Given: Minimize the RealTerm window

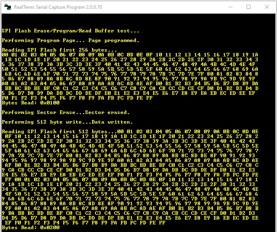Looking at the screenshot, I should point(230,7).
